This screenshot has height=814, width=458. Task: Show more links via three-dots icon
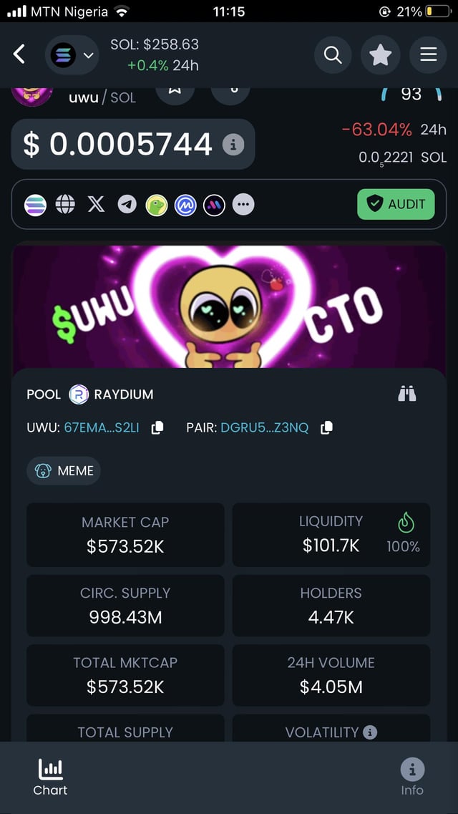(243, 205)
